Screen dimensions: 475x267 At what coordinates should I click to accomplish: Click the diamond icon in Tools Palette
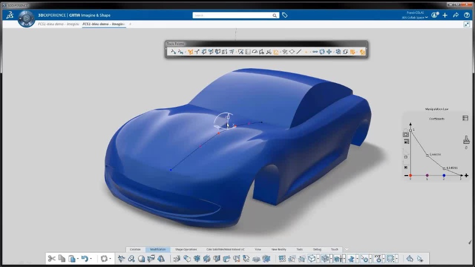[x=292, y=52]
